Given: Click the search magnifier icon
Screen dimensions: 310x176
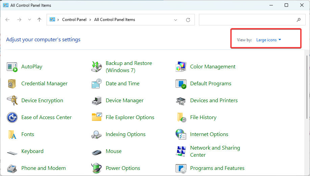Looking at the screenshot, I should (299, 20).
